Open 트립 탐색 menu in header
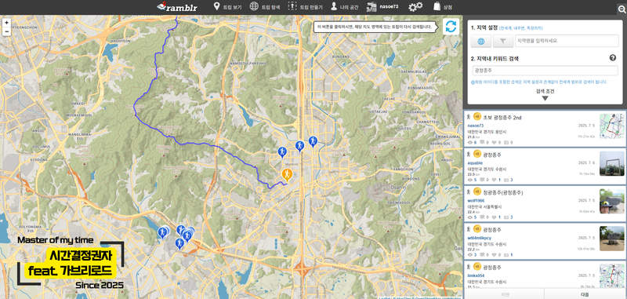This screenshot has height=299, width=627. [265, 7]
